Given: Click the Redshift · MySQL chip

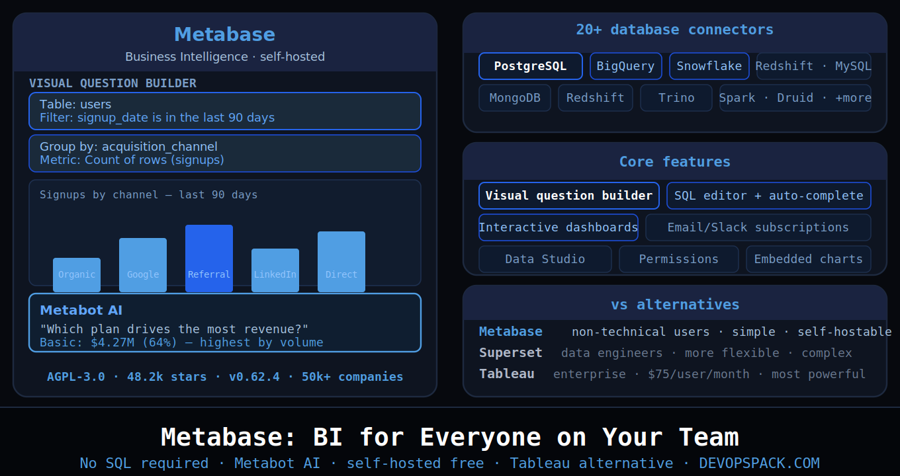Looking at the screenshot, I should click(x=813, y=66).
